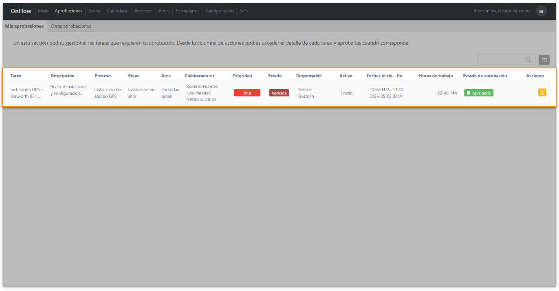This screenshot has width=559, height=291.
Task: Click the red Alta priority badge
Action: [x=247, y=93]
